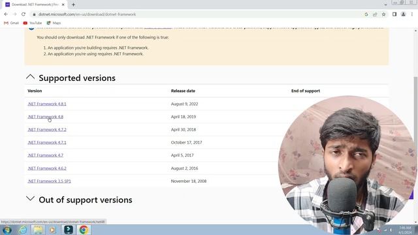Go forward with browser arrow

click(14, 14)
